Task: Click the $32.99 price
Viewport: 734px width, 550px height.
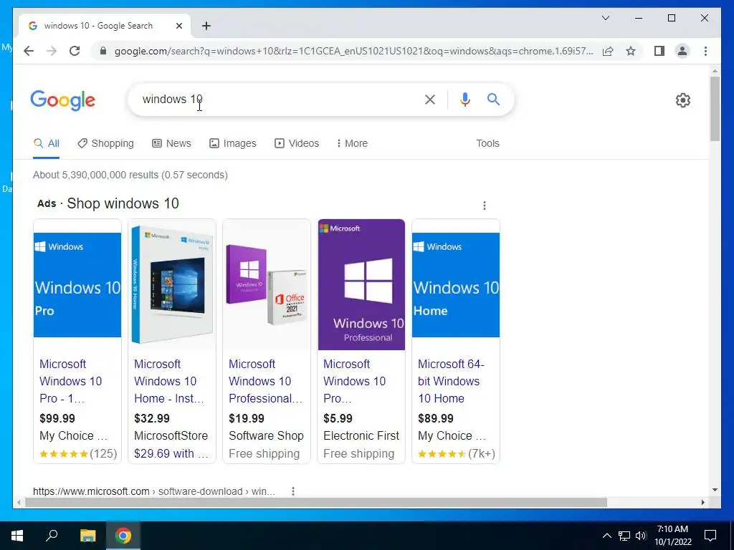Action: (152, 418)
